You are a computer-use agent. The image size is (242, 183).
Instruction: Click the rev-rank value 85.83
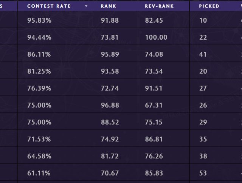tap(154, 173)
